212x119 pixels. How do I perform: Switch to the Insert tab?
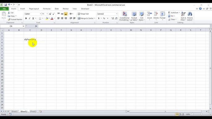click(23, 9)
